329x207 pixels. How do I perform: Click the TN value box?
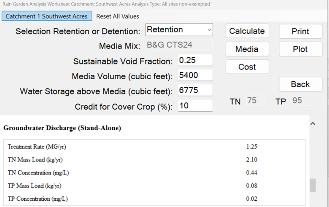pyautogui.click(x=255, y=101)
